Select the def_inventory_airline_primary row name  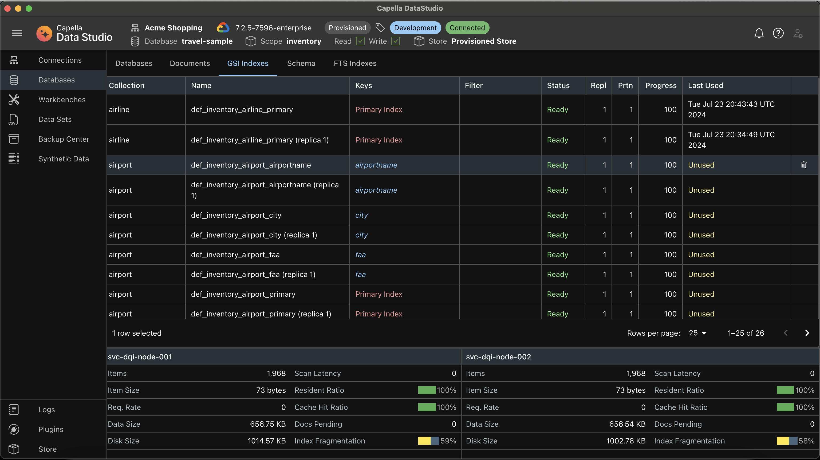[242, 109]
